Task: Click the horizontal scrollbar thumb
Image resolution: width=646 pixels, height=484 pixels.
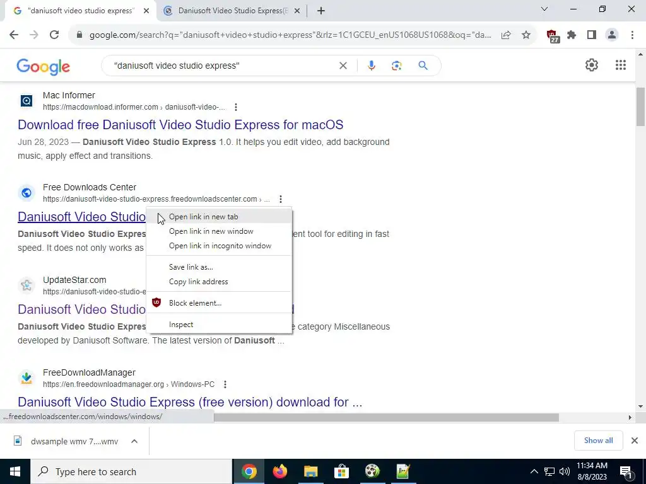Action: (x=386, y=417)
